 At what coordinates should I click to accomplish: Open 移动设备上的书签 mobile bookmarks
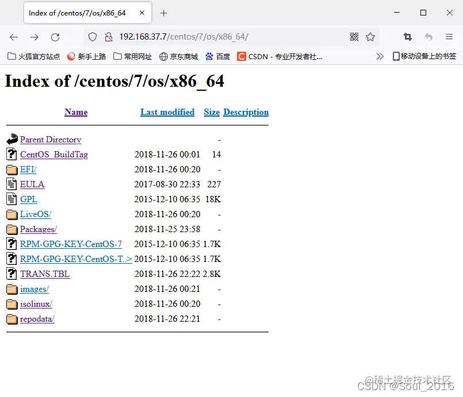tap(424, 56)
